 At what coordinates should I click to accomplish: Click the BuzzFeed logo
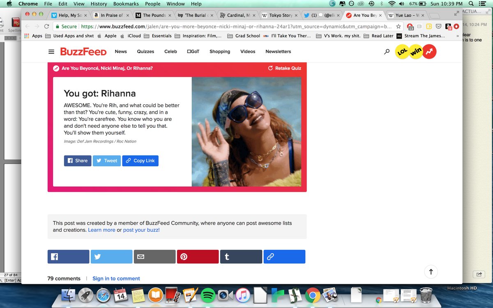coord(83,52)
